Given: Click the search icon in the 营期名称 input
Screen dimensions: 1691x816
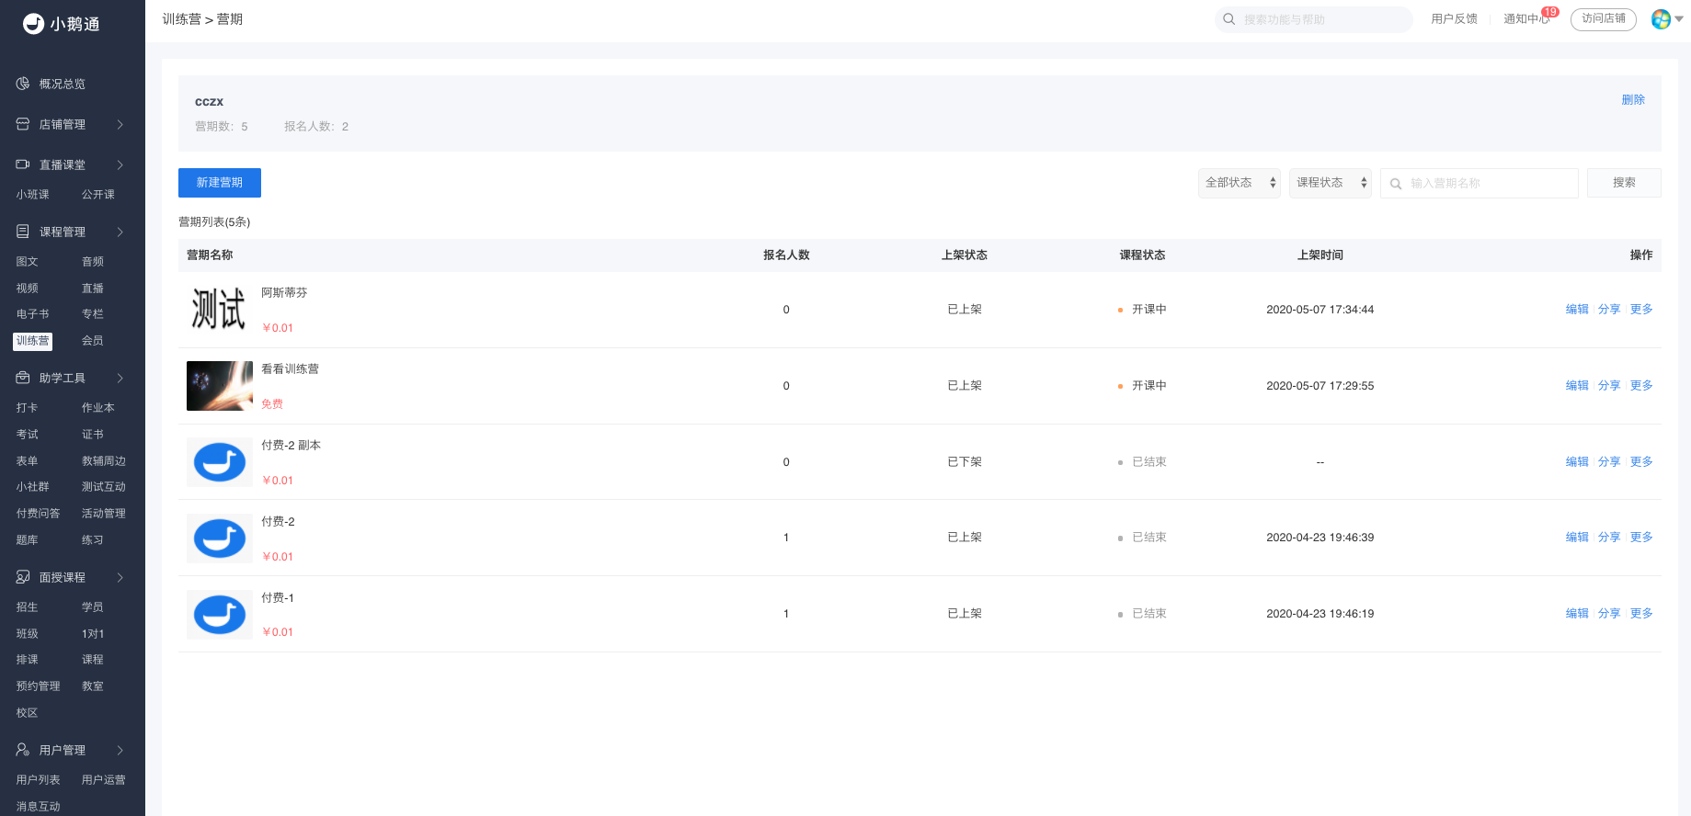Looking at the screenshot, I should pos(1396,184).
